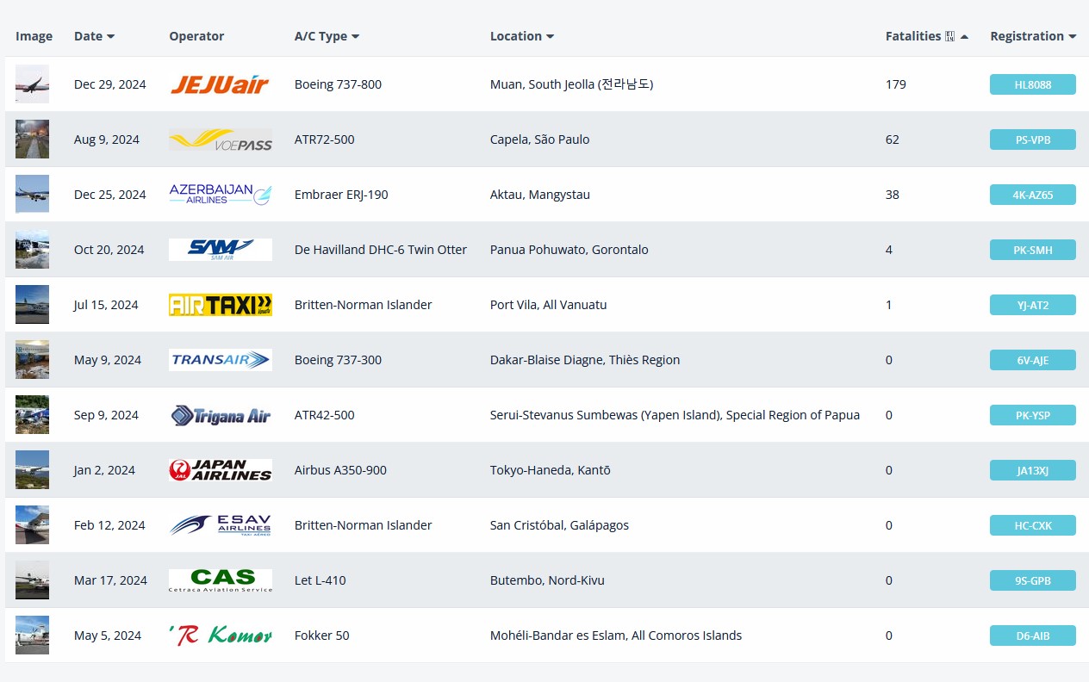
Task: Click the "ATR42-500" aircraft type cell
Action: (325, 415)
